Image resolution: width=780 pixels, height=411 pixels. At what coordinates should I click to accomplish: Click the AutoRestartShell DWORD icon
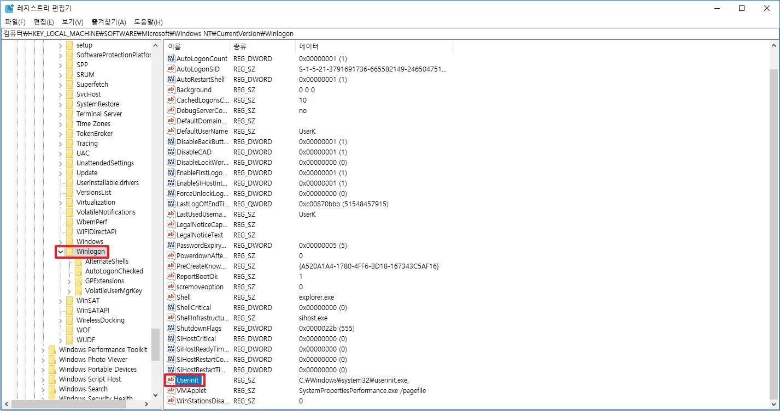click(171, 79)
